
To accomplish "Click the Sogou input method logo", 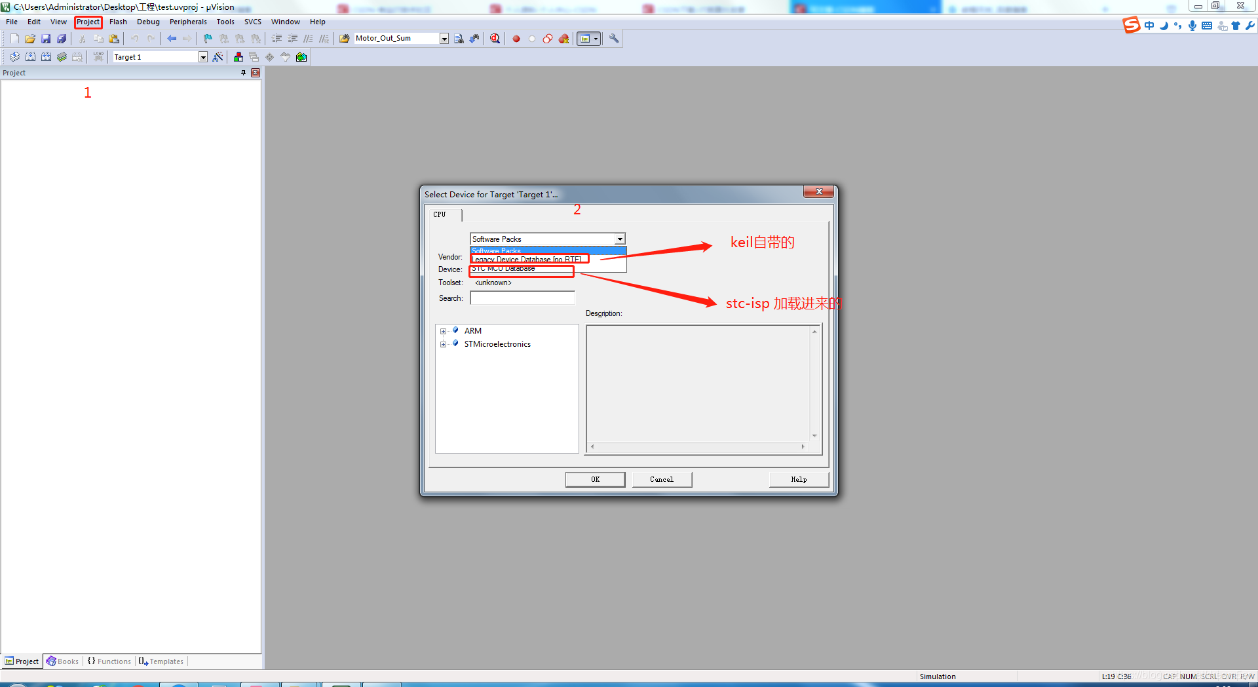I will coord(1132,25).
